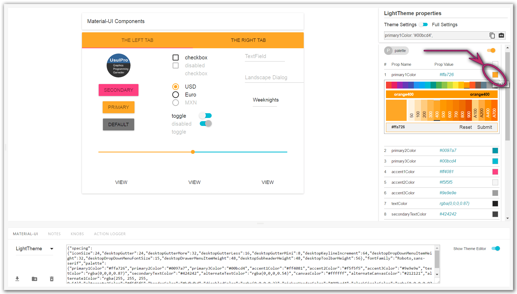517x294 pixels.
Task: Click the delete theme trash icon
Action: pyautogui.click(x=51, y=279)
